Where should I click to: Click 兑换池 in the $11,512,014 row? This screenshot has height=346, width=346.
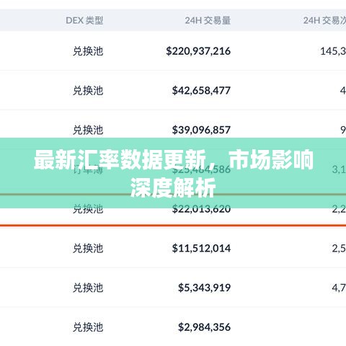88,248
